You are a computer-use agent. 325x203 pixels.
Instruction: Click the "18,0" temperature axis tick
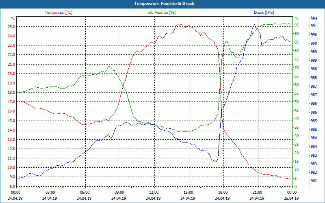(11, 93)
